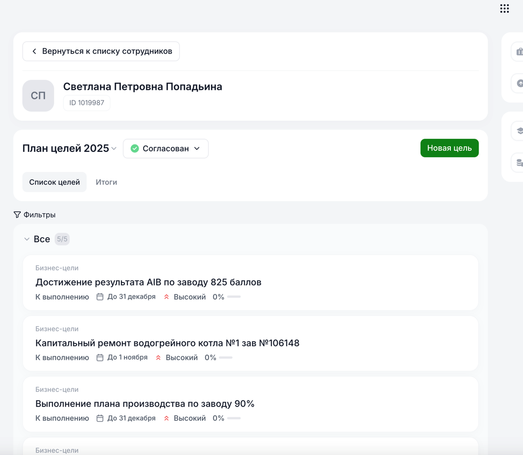Click the green check icon beside Согласован
The width and height of the screenshot is (523, 455).
tap(135, 149)
